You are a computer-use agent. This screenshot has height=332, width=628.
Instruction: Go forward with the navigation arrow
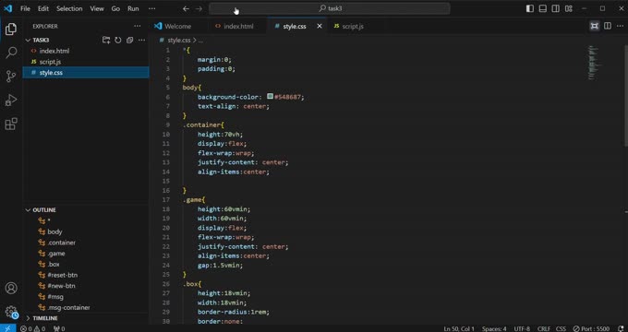tap(199, 8)
